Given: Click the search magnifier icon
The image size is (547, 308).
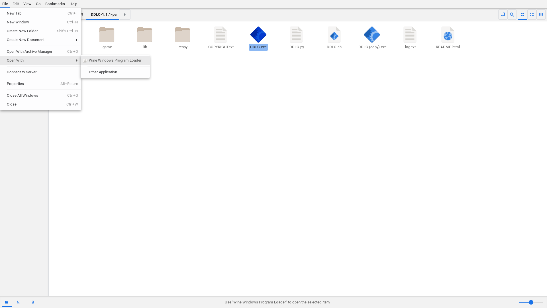Looking at the screenshot, I should click(x=512, y=15).
